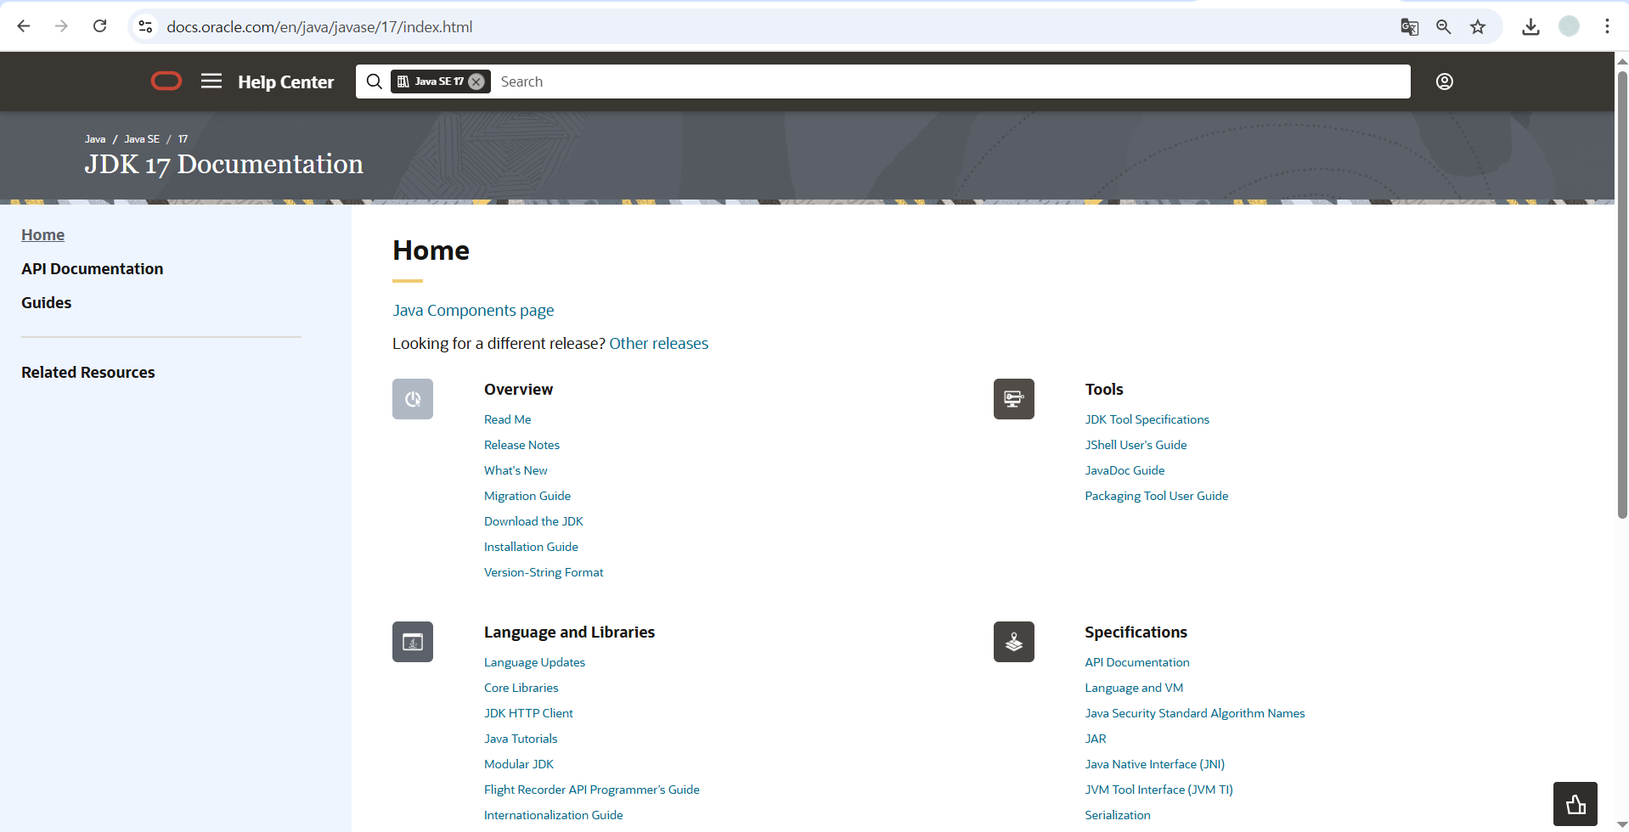Reload the page with the refresh icon

[100, 26]
